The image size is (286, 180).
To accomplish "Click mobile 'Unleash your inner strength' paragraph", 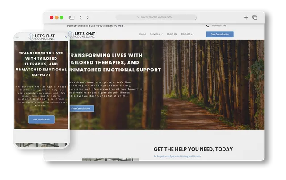I will [x=41, y=96].
